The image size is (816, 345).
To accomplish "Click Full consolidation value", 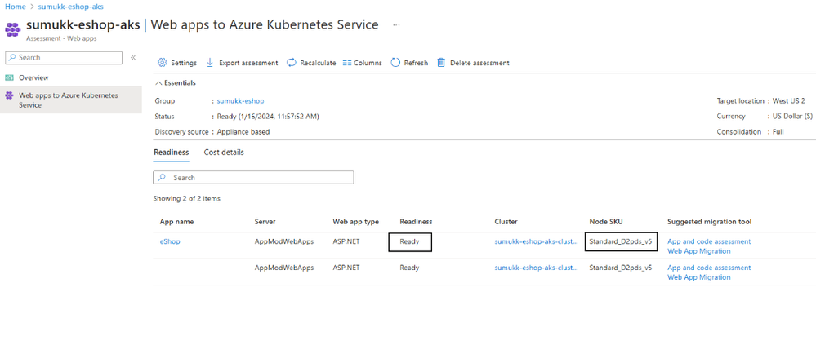I will coord(778,132).
